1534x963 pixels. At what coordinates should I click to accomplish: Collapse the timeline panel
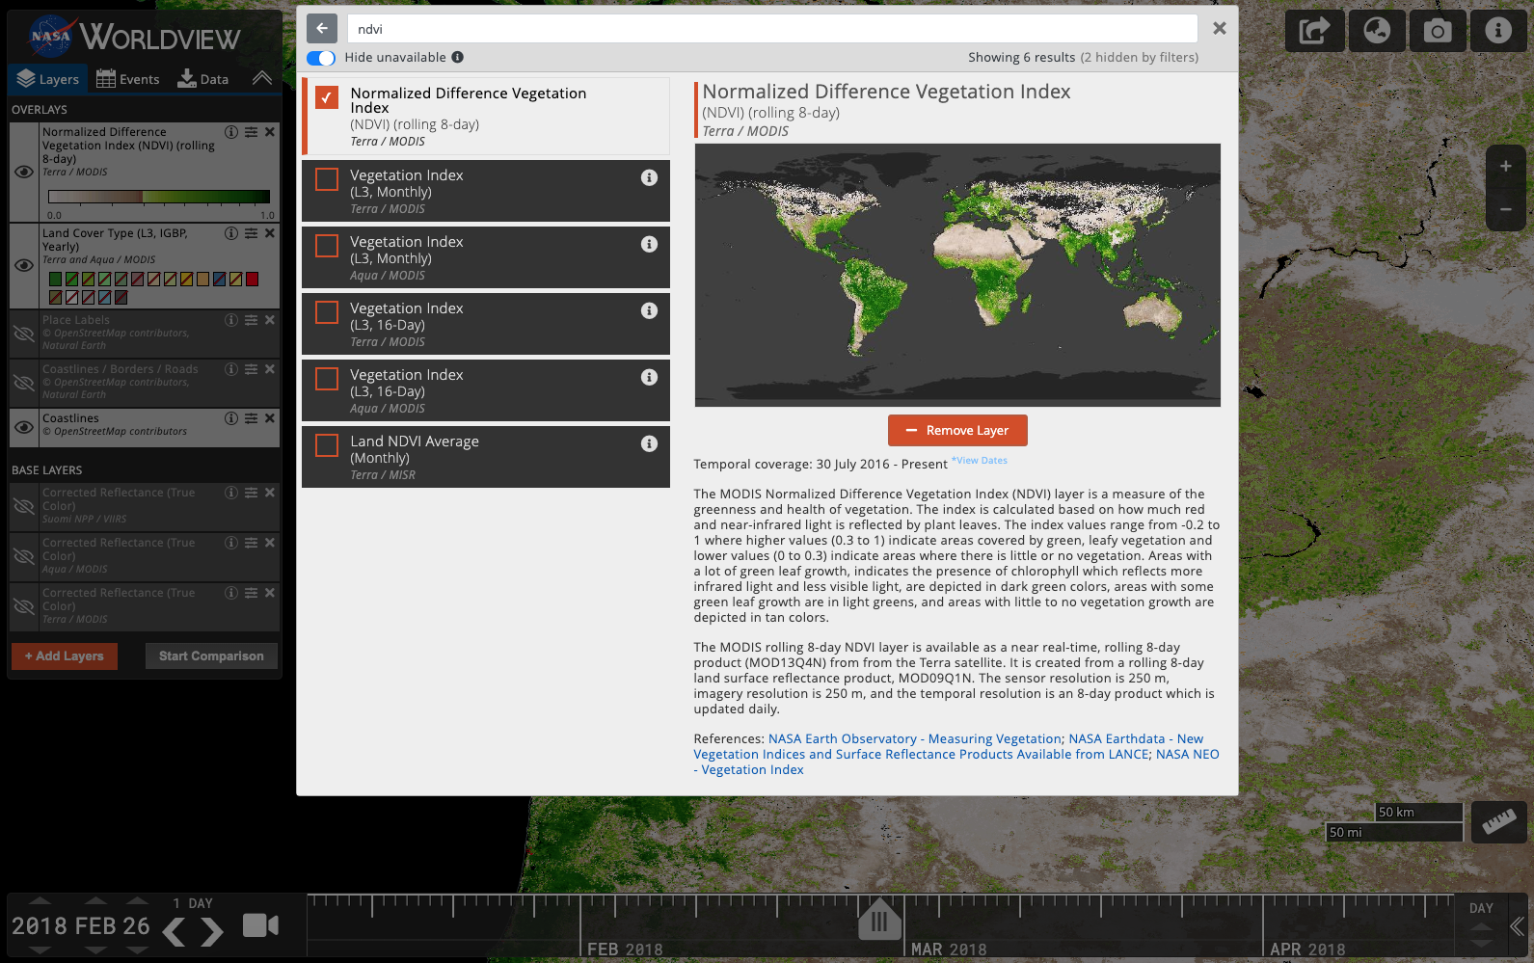[x=1517, y=926]
